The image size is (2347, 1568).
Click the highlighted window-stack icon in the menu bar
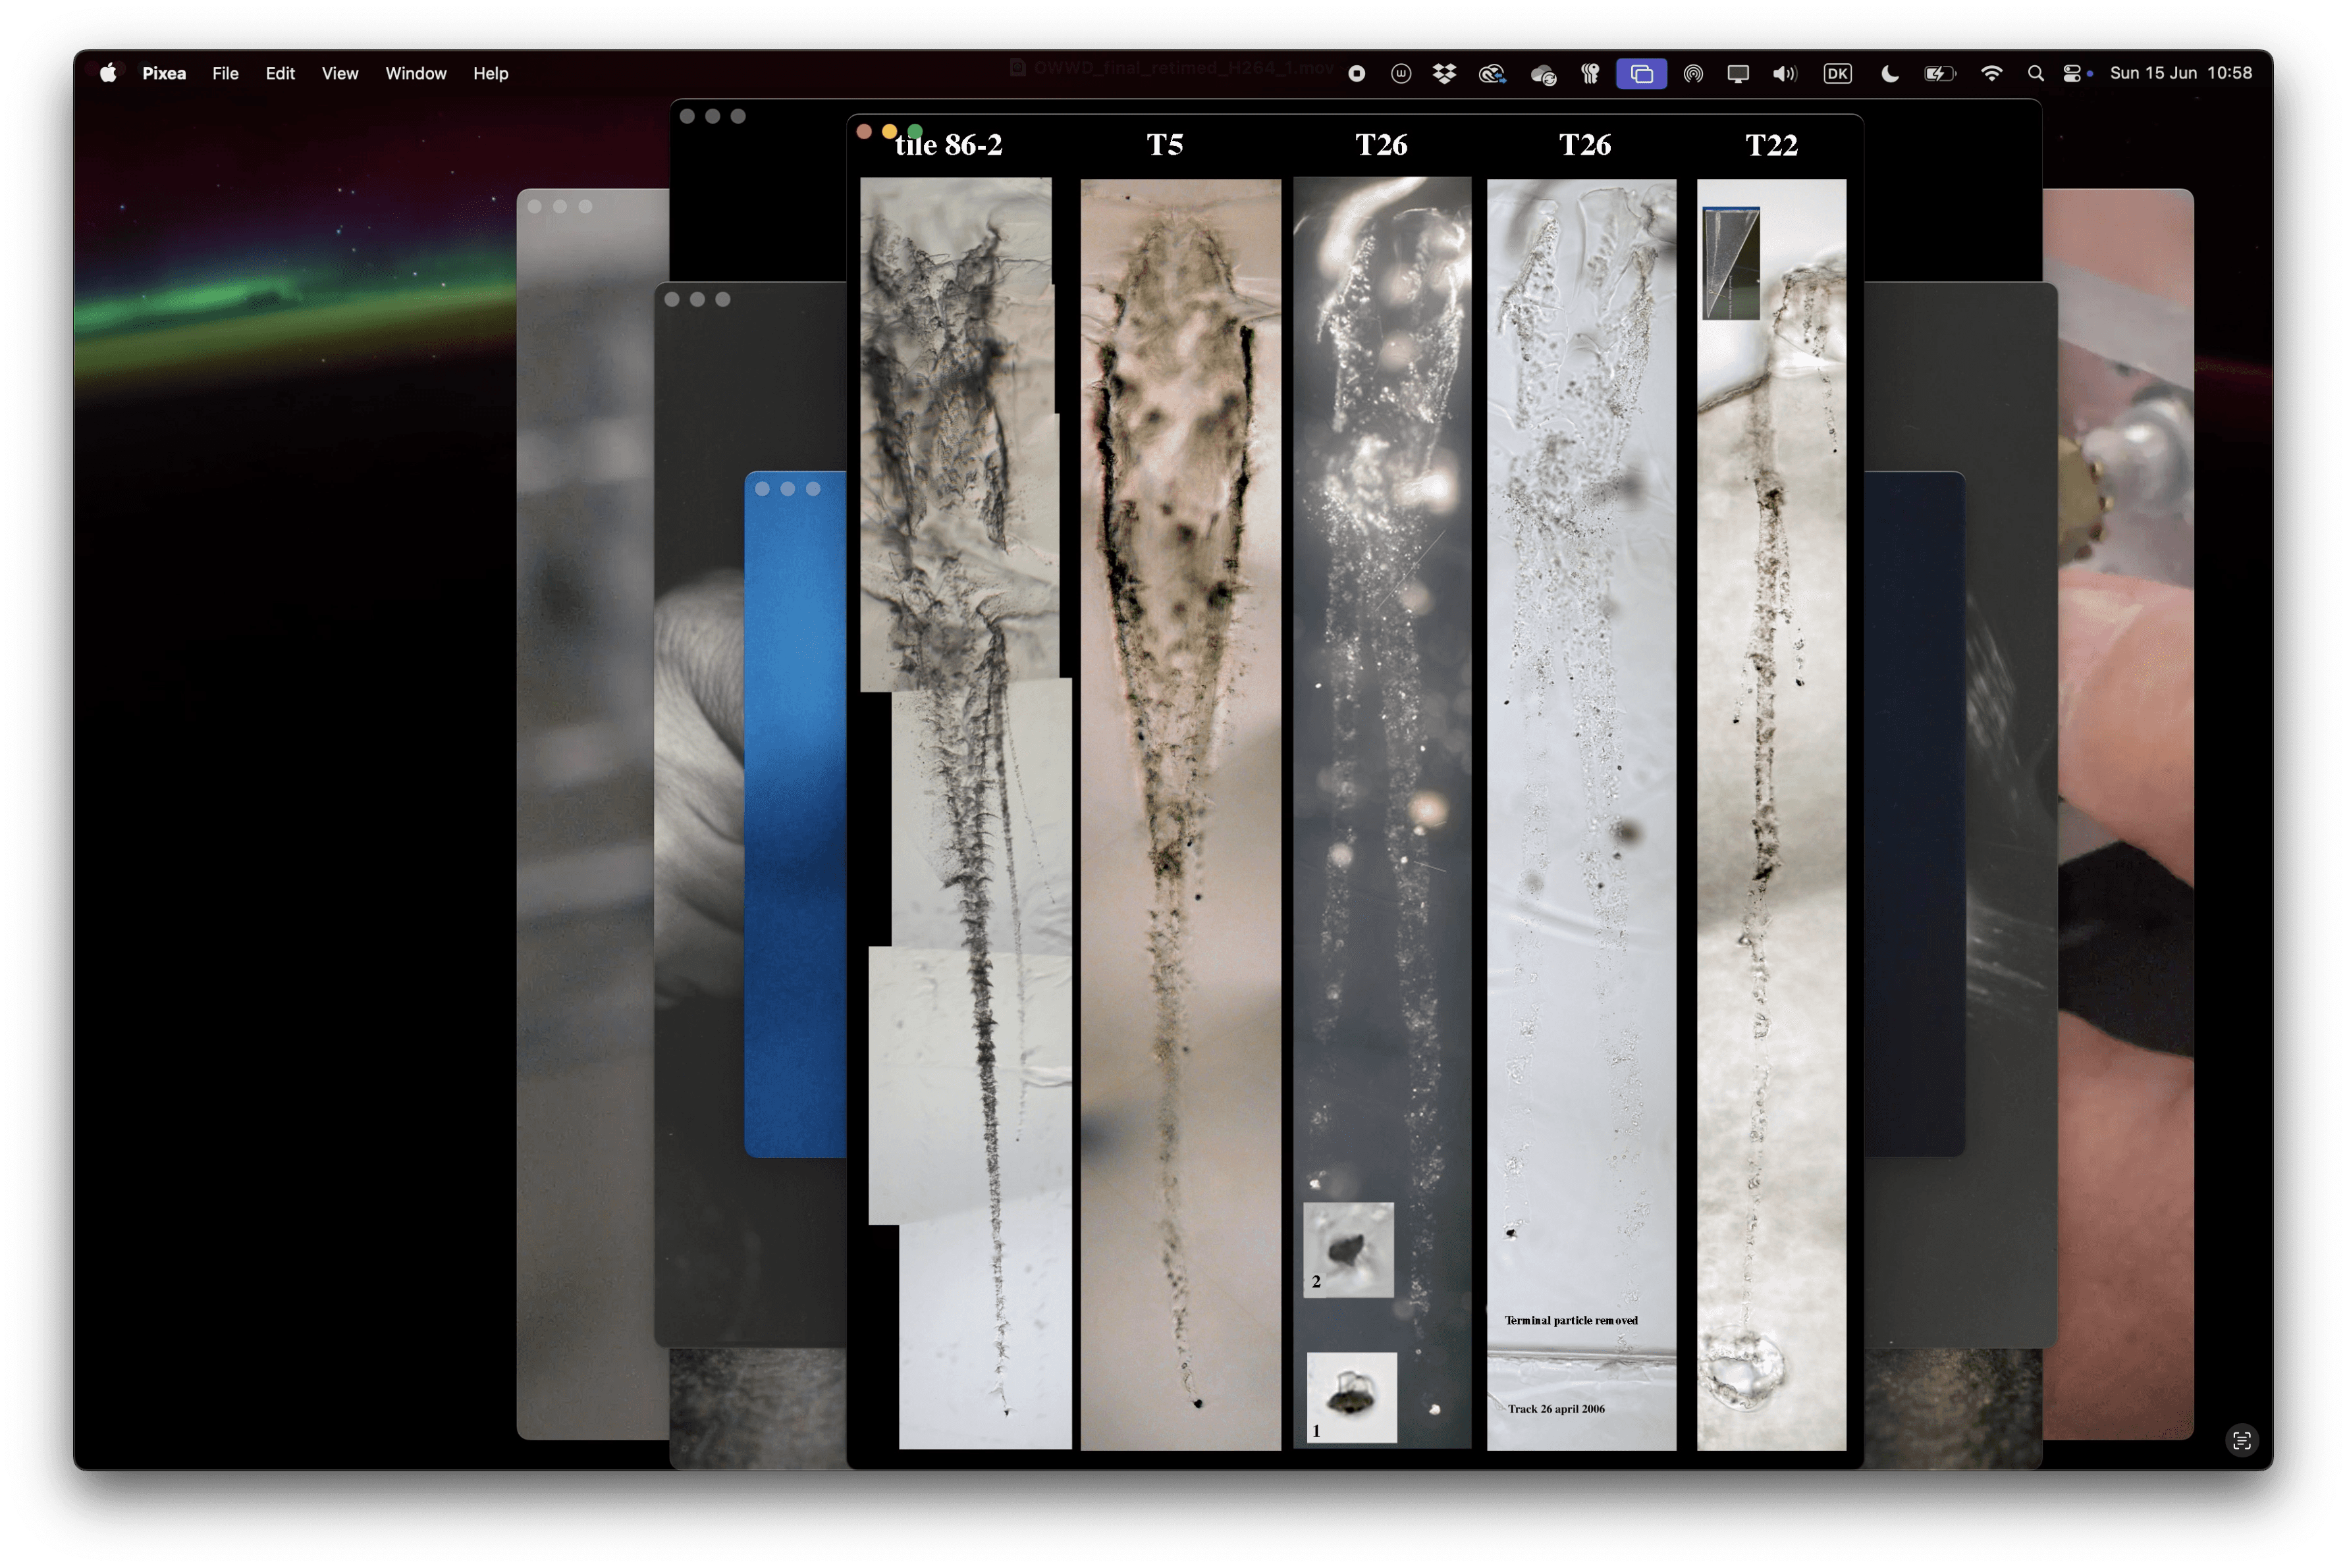click(x=1640, y=73)
